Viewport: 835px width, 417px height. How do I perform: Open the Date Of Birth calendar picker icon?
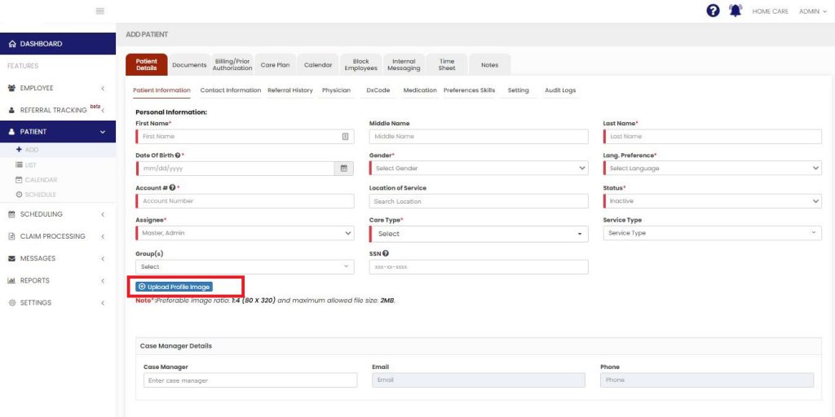coord(344,168)
